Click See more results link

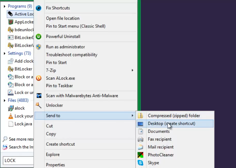(21, 139)
